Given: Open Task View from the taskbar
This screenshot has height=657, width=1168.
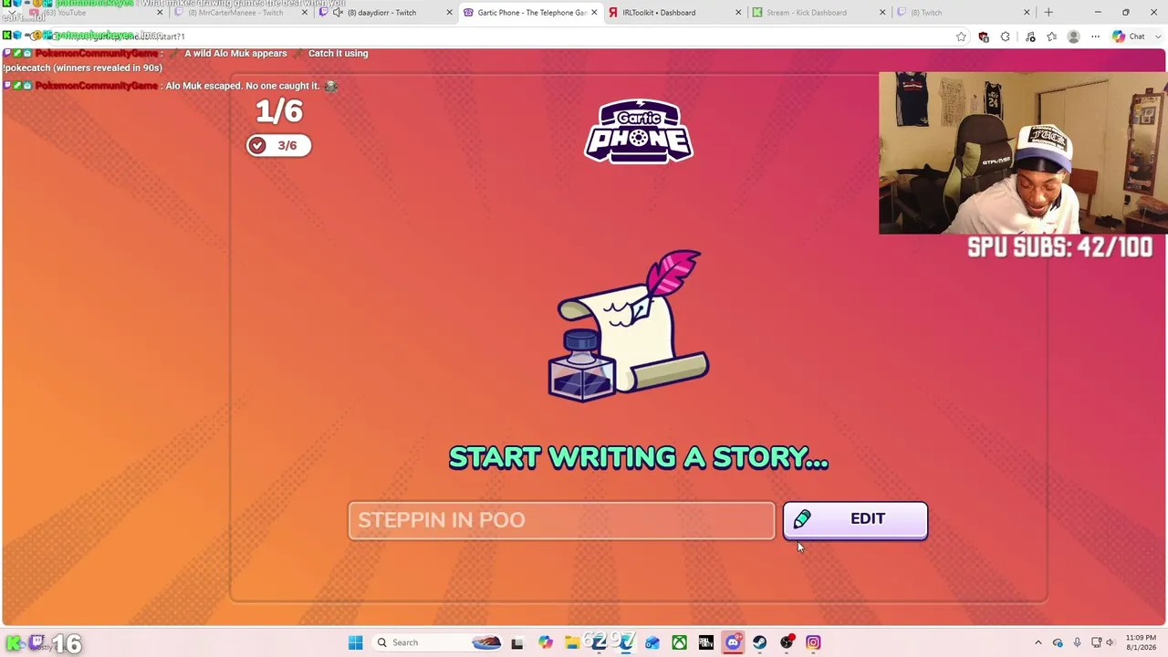Looking at the screenshot, I should 517,642.
